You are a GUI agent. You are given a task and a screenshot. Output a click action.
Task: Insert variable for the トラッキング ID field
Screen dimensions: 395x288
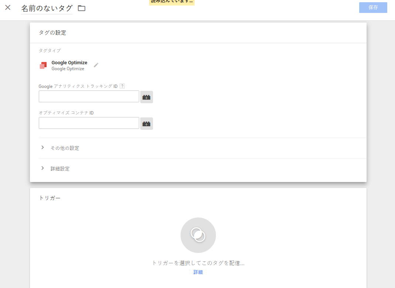click(x=146, y=97)
